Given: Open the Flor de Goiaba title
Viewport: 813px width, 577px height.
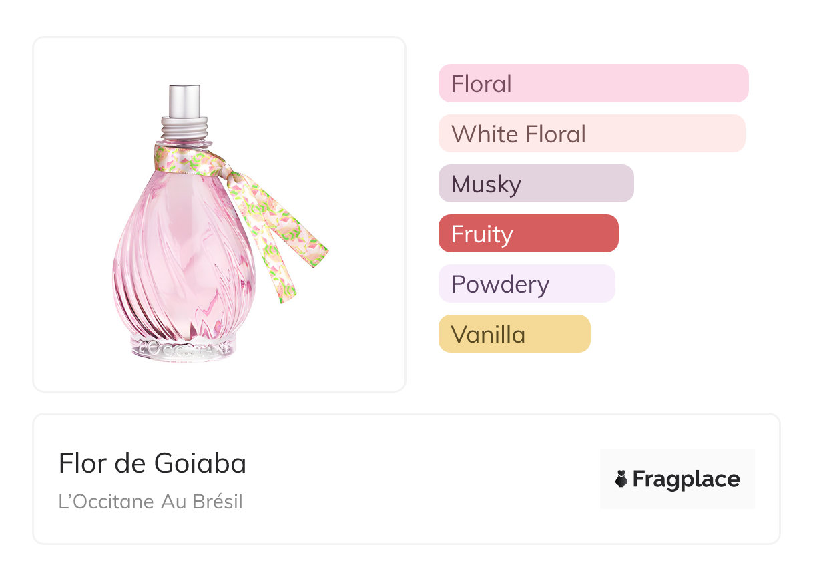Looking at the screenshot, I should tap(152, 463).
